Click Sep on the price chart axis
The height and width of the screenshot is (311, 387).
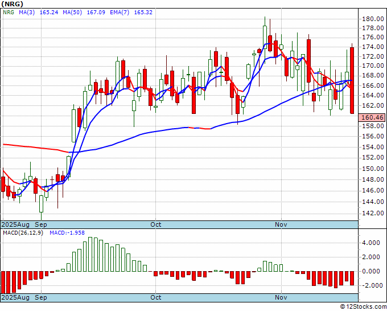(41, 224)
